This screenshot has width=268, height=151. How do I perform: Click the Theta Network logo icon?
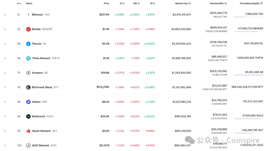(x=28, y=58)
